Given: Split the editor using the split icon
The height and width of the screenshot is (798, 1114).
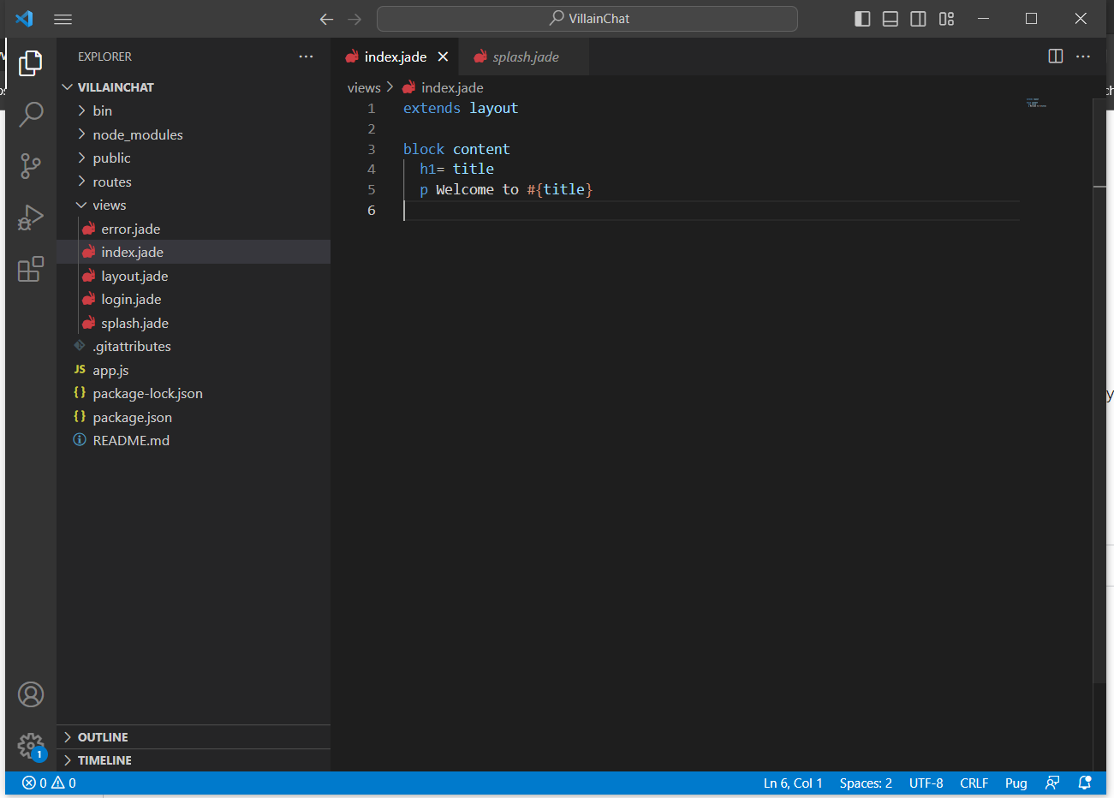Looking at the screenshot, I should coord(1054,56).
